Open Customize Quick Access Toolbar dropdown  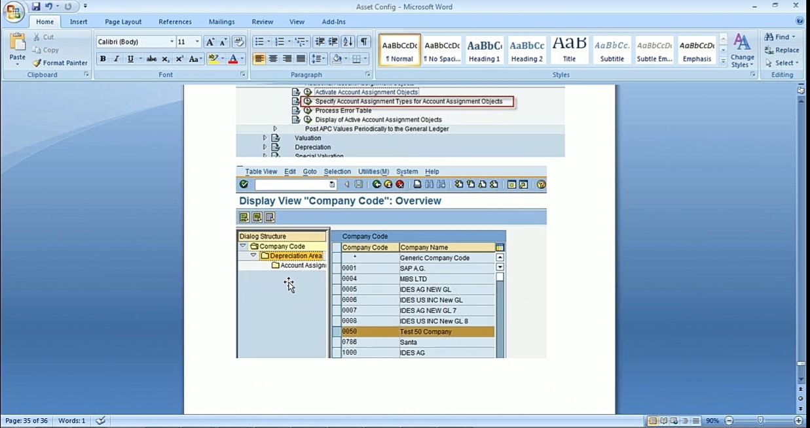coord(85,7)
